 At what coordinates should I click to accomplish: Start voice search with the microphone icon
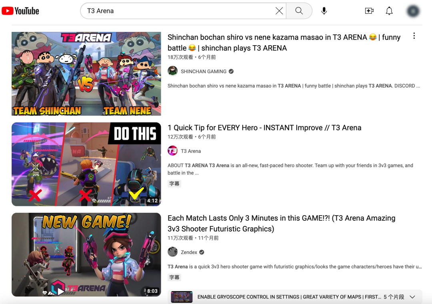click(324, 11)
